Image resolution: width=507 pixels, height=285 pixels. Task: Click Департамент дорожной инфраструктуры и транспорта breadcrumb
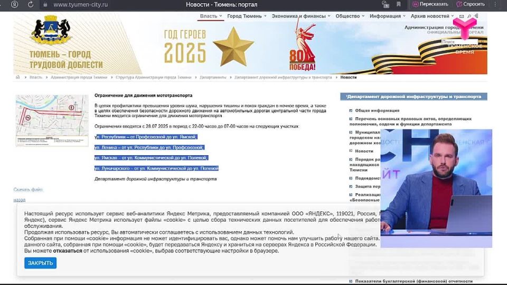coord(283,78)
